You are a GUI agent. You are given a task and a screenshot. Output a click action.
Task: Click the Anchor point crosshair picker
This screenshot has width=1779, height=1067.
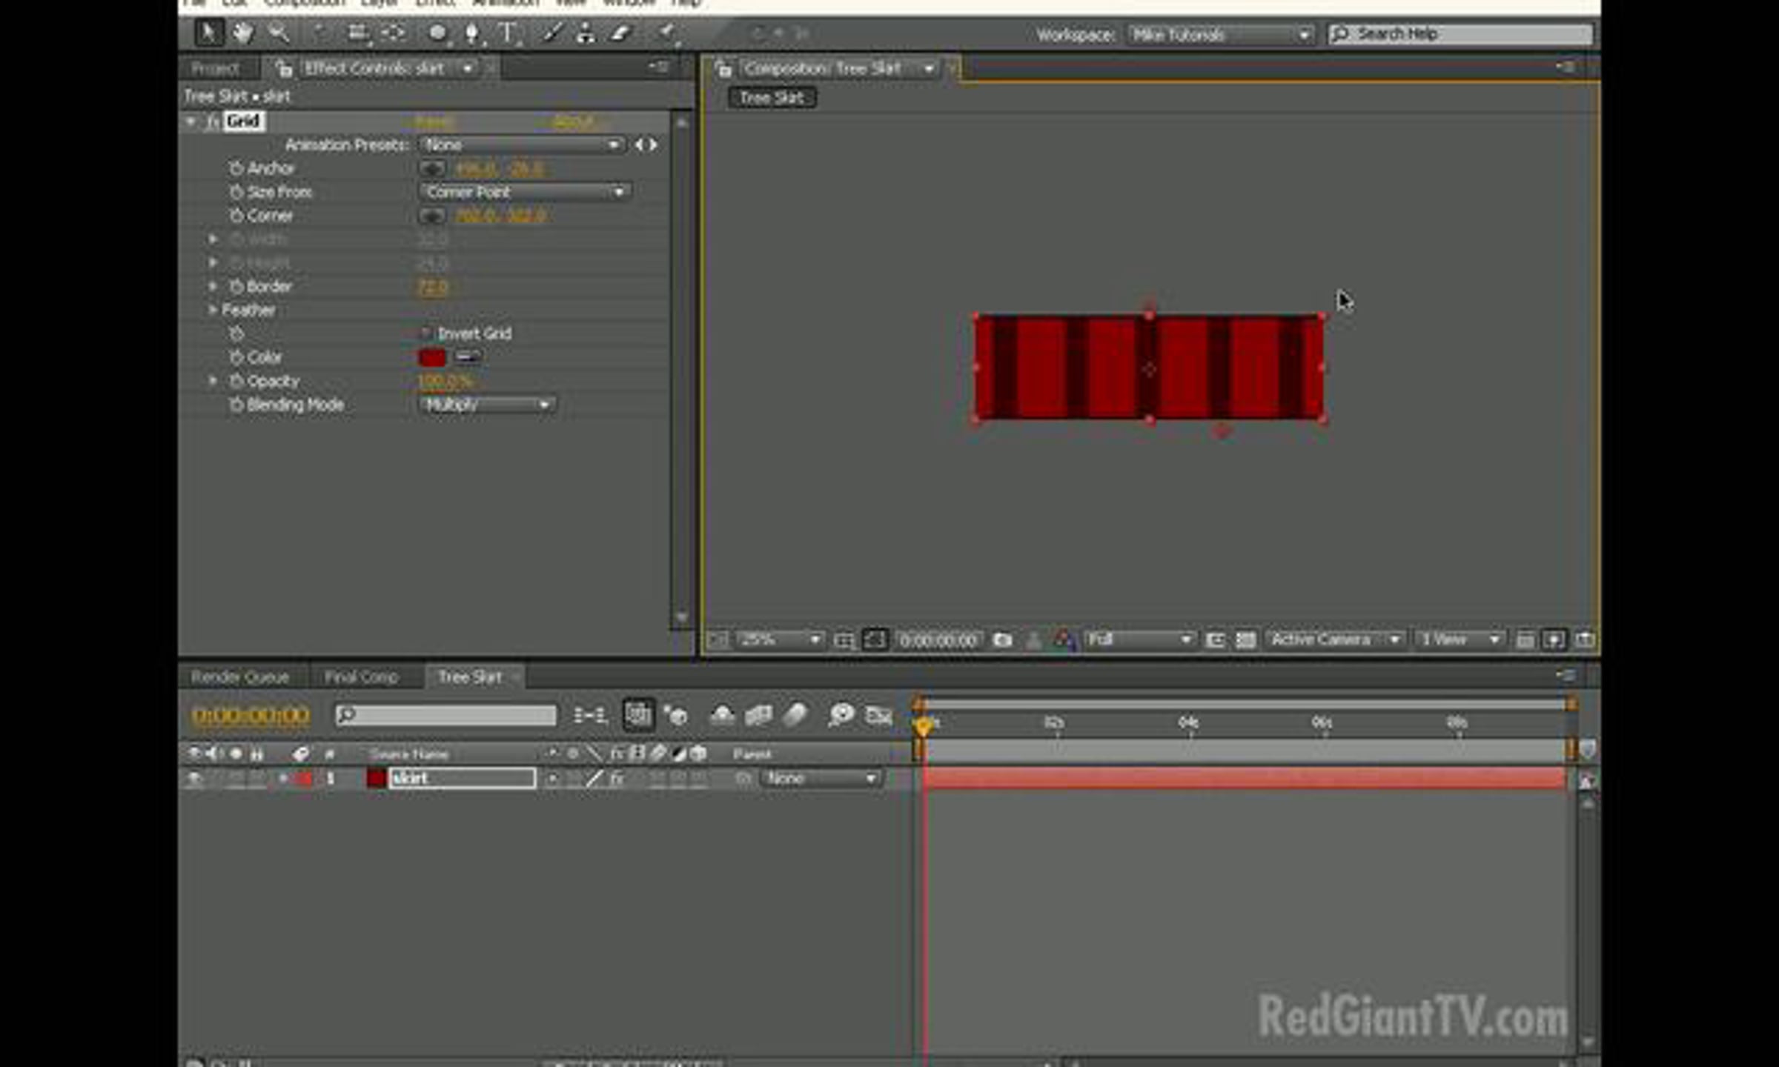point(432,169)
